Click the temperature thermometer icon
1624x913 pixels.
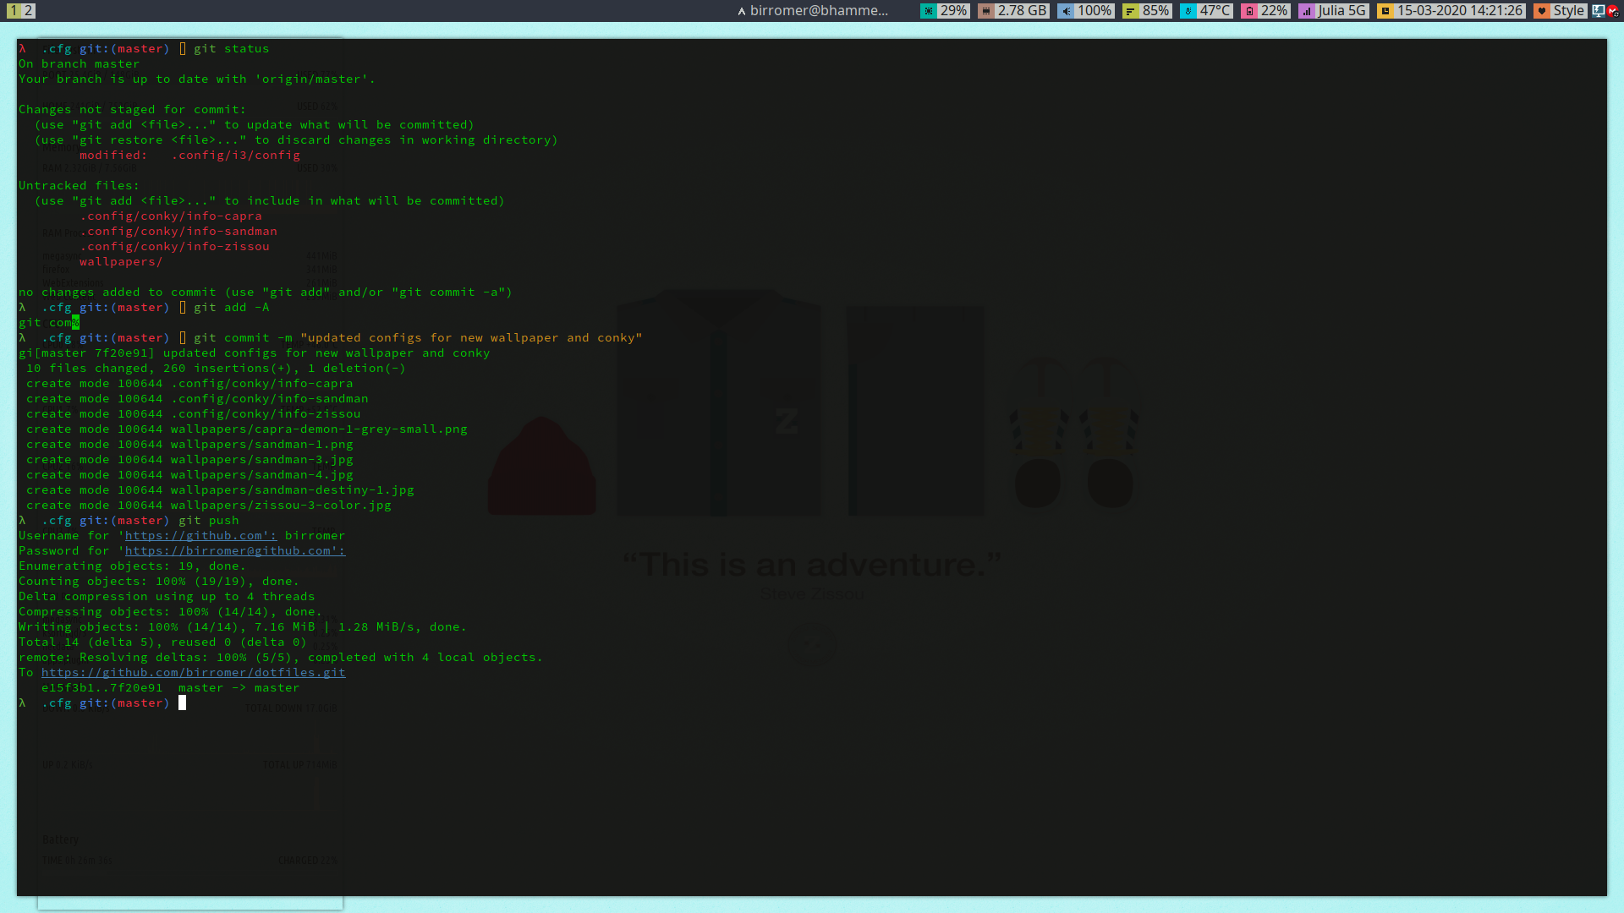(x=1188, y=11)
